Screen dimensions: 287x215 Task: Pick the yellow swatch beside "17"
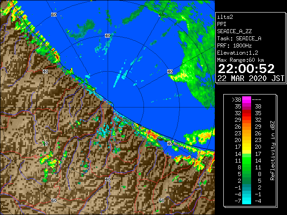pos(247,147)
